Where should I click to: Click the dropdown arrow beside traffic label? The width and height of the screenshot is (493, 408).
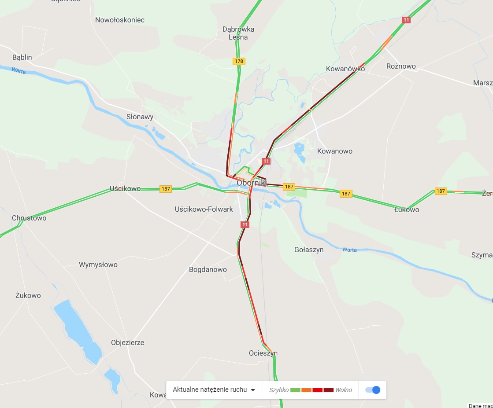point(253,390)
